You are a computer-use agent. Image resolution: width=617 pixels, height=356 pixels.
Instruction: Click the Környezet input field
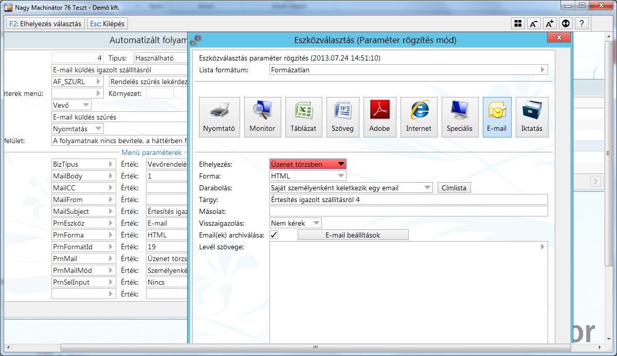tap(160, 93)
